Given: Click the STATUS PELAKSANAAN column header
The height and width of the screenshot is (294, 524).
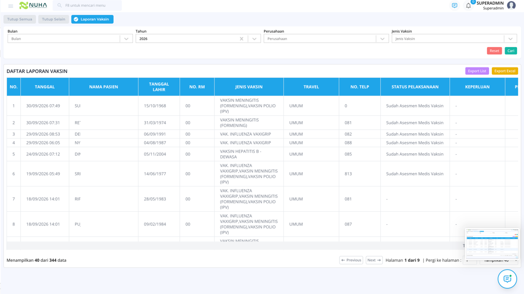Looking at the screenshot, I should [415, 87].
